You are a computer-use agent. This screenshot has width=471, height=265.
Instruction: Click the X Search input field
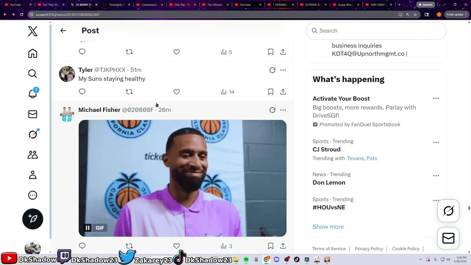(376, 31)
